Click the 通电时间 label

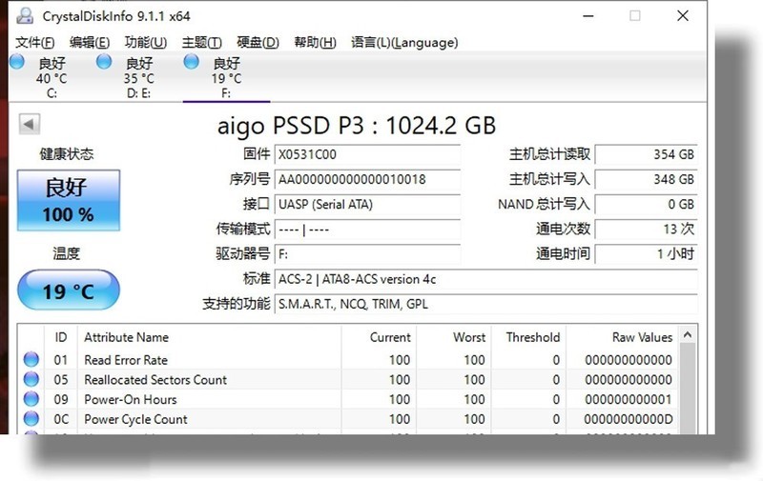(x=563, y=253)
